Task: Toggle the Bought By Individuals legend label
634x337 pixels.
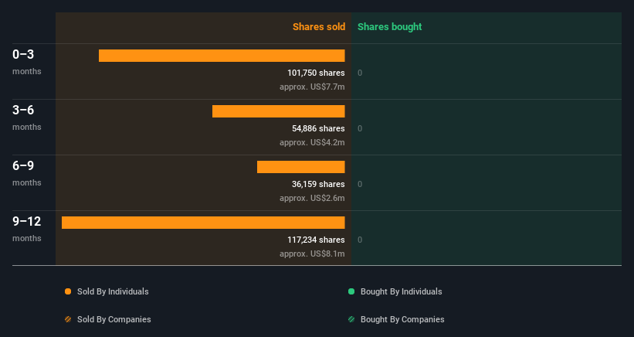Action: [401, 291]
